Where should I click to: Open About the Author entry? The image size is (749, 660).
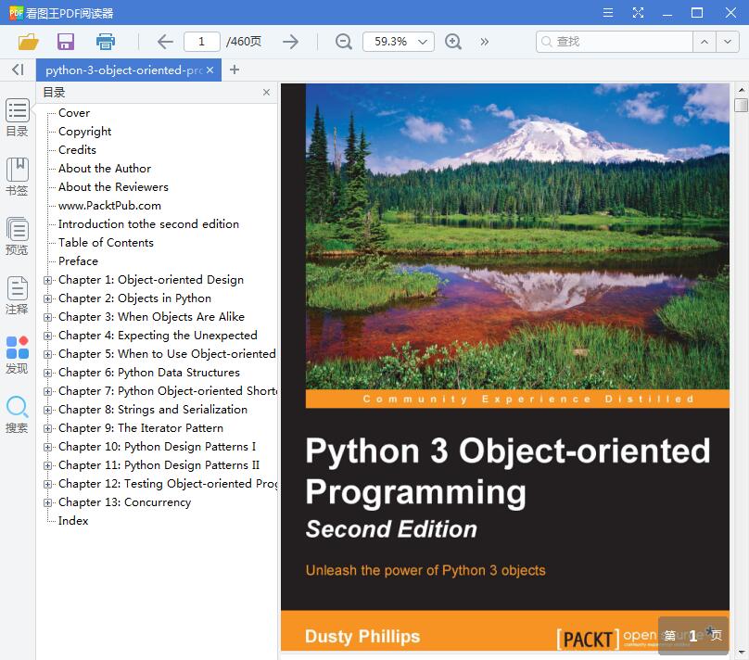(105, 169)
